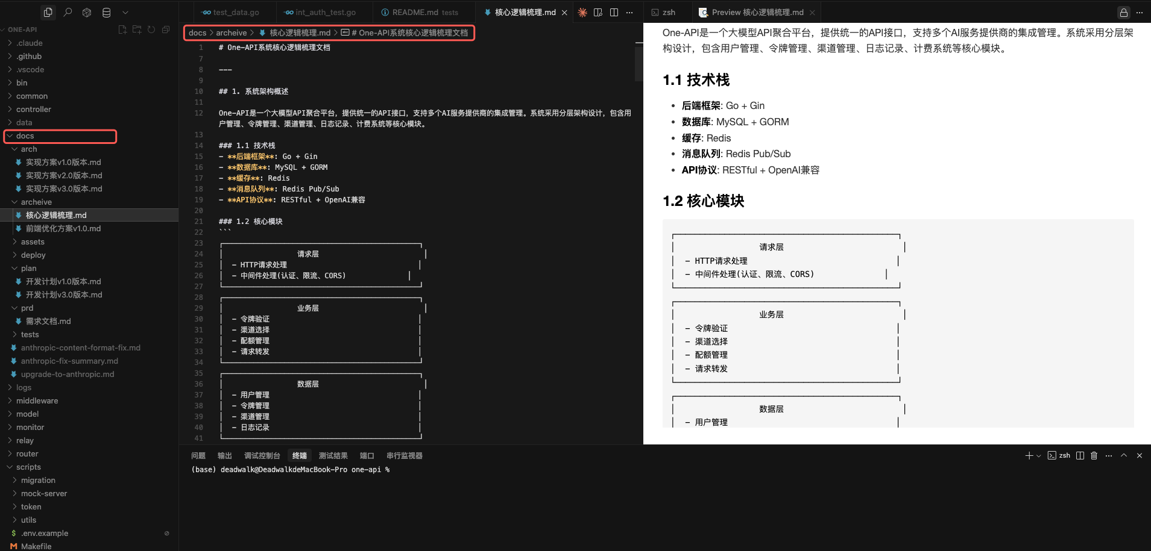This screenshot has width=1151, height=551.
Task: Expand the middleware folder
Action: pyautogui.click(x=37, y=400)
